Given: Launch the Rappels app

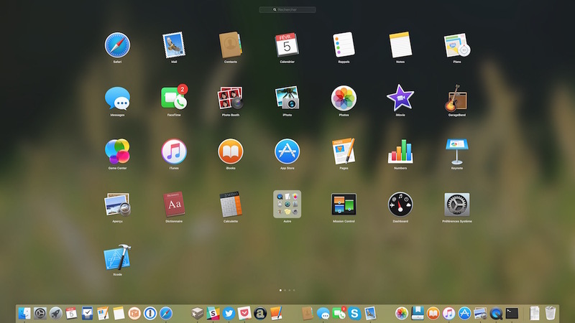Looking at the screenshot, I should [344, 45].
